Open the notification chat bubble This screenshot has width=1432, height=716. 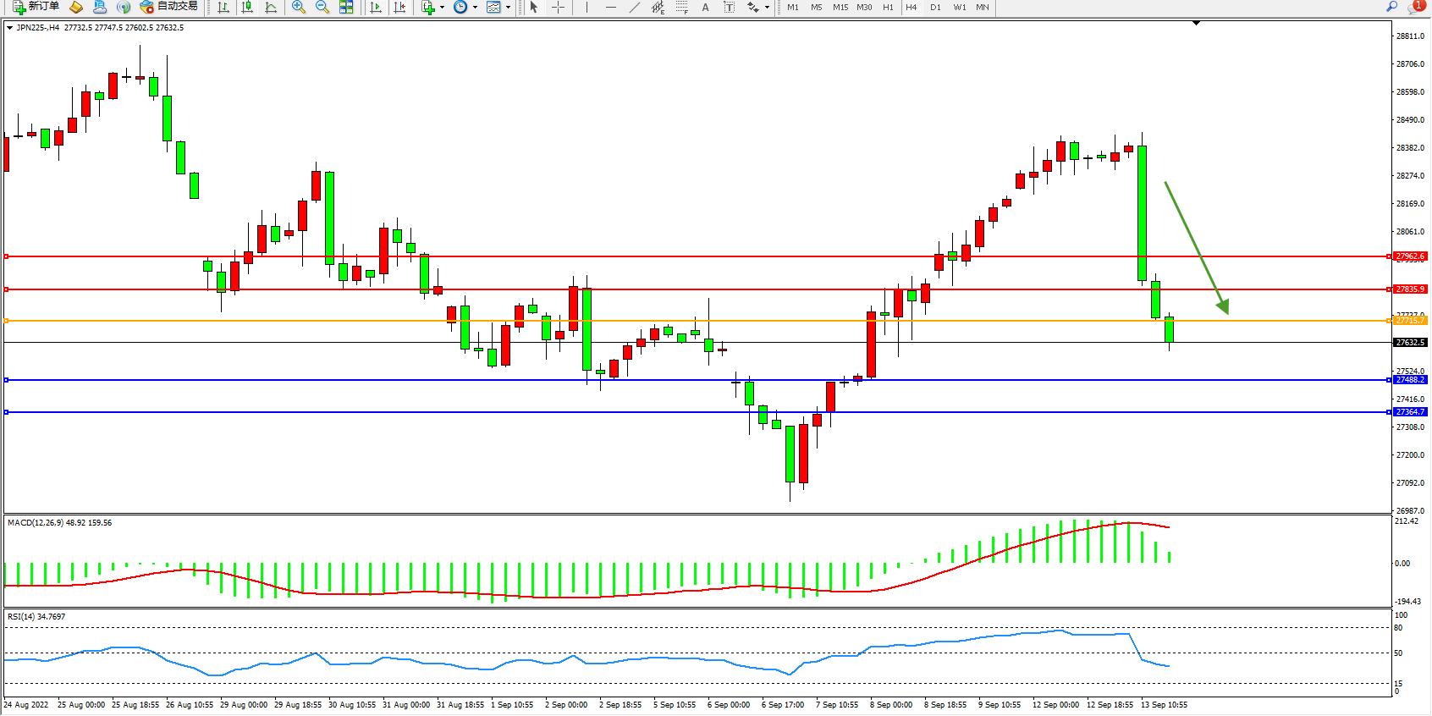click(1415, 7)
